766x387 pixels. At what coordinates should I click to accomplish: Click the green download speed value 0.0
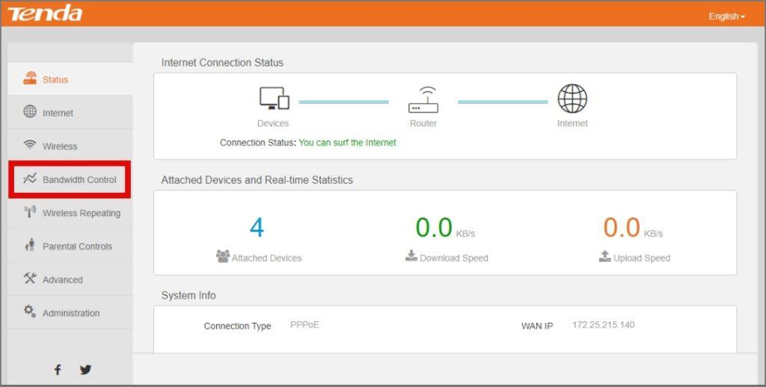[x=434, y=227]
